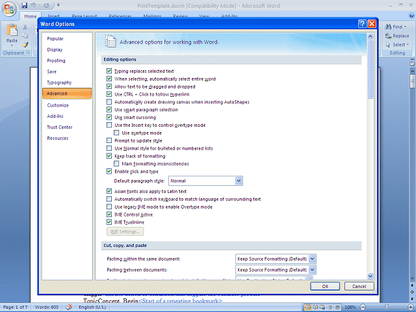Toggle Use smart paragraph selection checkbox
Screen dimensions: 416x312
tap(109, 109)
